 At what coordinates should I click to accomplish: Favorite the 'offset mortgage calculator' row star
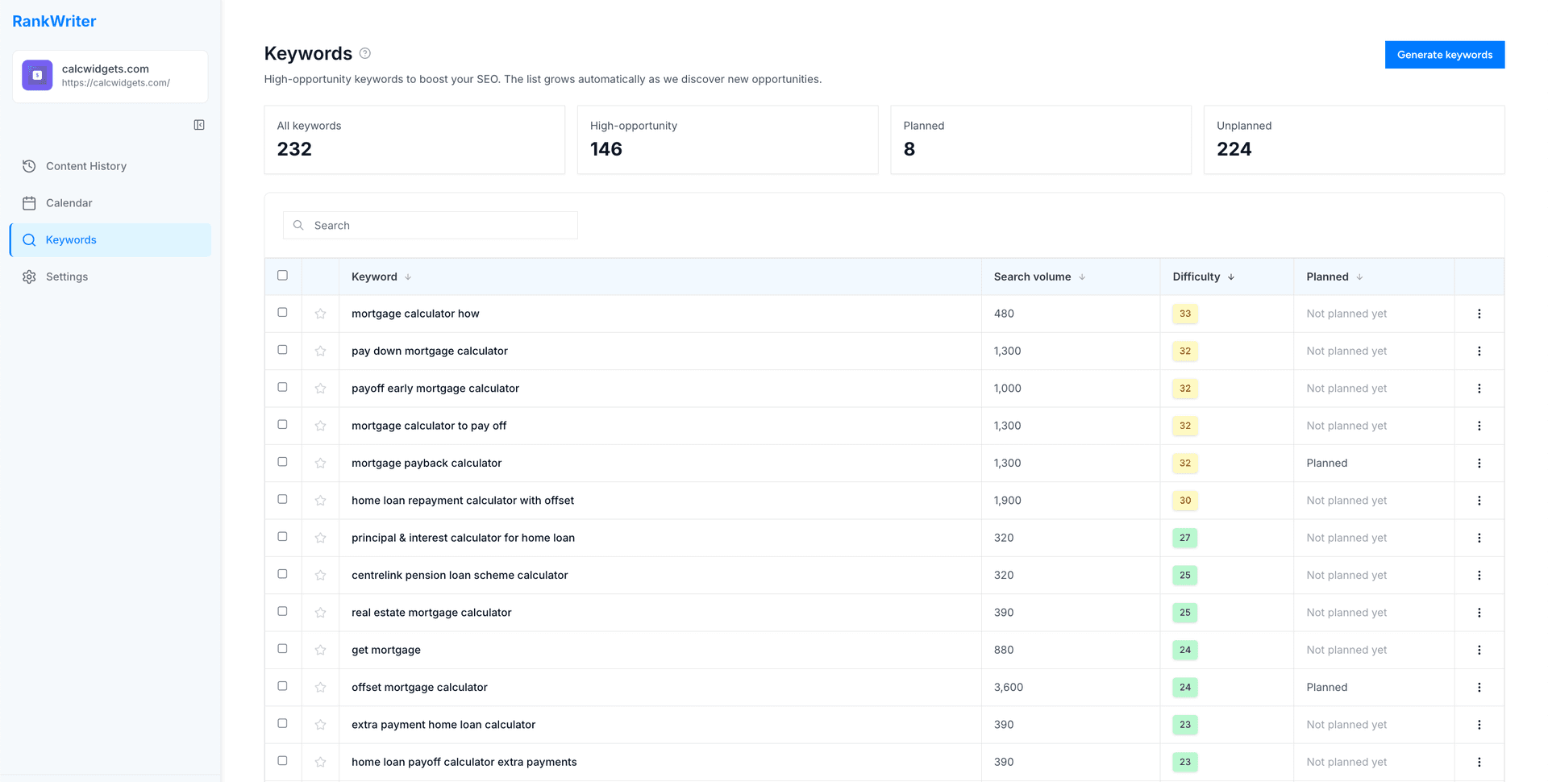tap(320, 686)
